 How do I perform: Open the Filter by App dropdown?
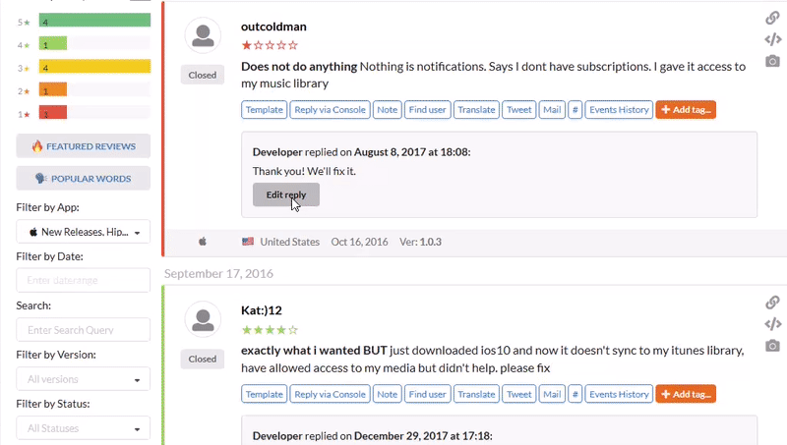point(84,233)
